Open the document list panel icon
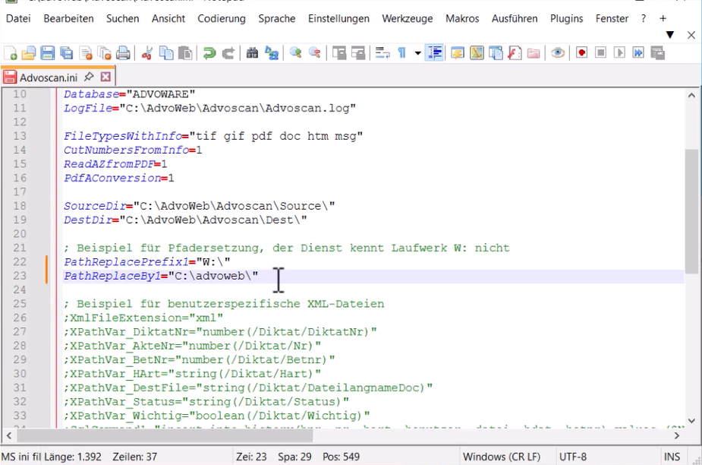This screenshot has height=465, width=702. 496,53
